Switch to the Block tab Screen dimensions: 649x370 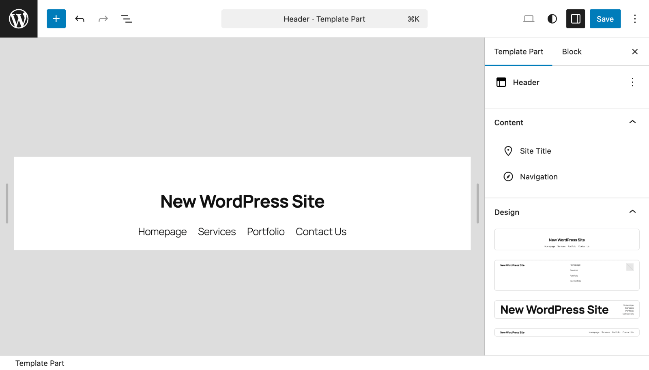(x=572, y=52)
